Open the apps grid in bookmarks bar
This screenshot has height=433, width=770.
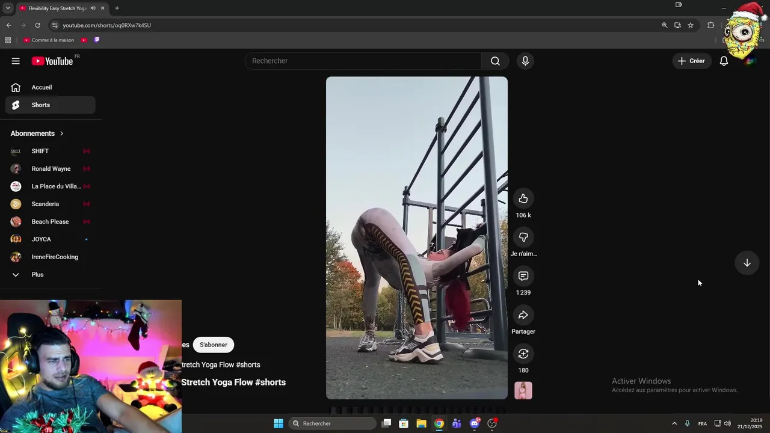click(8, 40)
